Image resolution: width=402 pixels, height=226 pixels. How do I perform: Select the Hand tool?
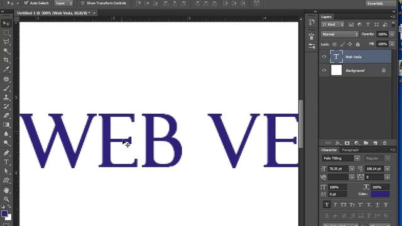[6, 190]
